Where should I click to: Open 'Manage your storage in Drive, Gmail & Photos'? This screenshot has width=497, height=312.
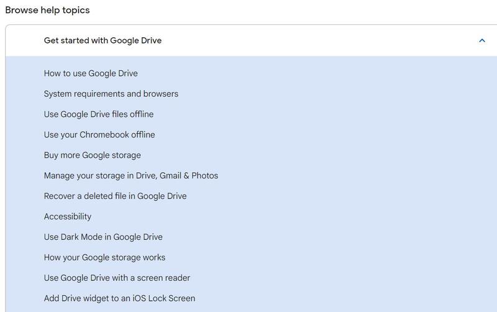click(131, 176)
